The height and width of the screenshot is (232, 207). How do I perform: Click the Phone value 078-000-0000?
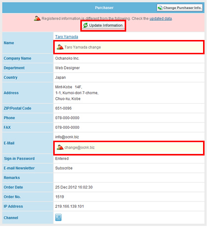pyautogui.click(x=67, y=118)
